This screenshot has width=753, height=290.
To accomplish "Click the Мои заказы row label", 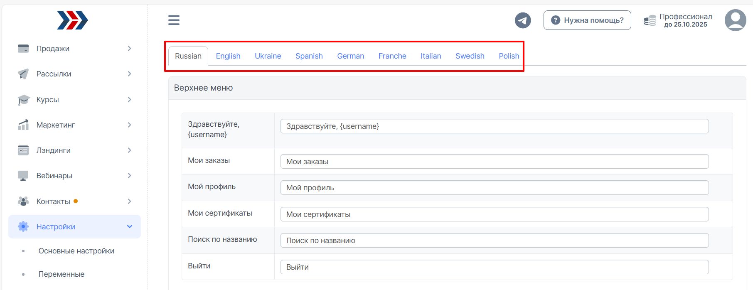I will (209, 160).
